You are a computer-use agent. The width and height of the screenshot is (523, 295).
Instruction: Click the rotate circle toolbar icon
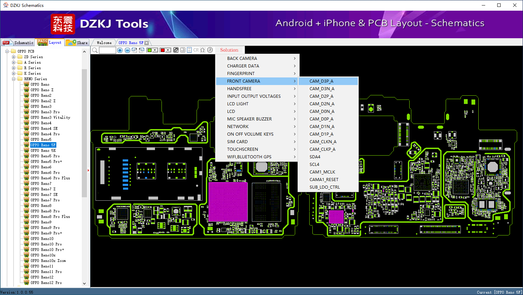click(210, 50)
